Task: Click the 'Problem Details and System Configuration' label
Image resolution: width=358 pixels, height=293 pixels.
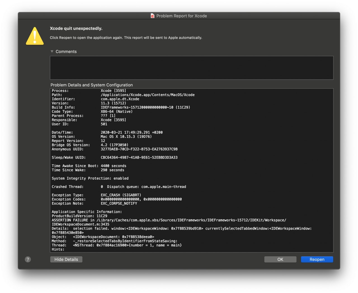Action: click(x=92, y=85)
